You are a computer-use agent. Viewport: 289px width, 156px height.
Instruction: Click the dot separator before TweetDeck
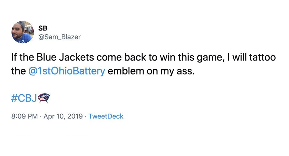86,116
